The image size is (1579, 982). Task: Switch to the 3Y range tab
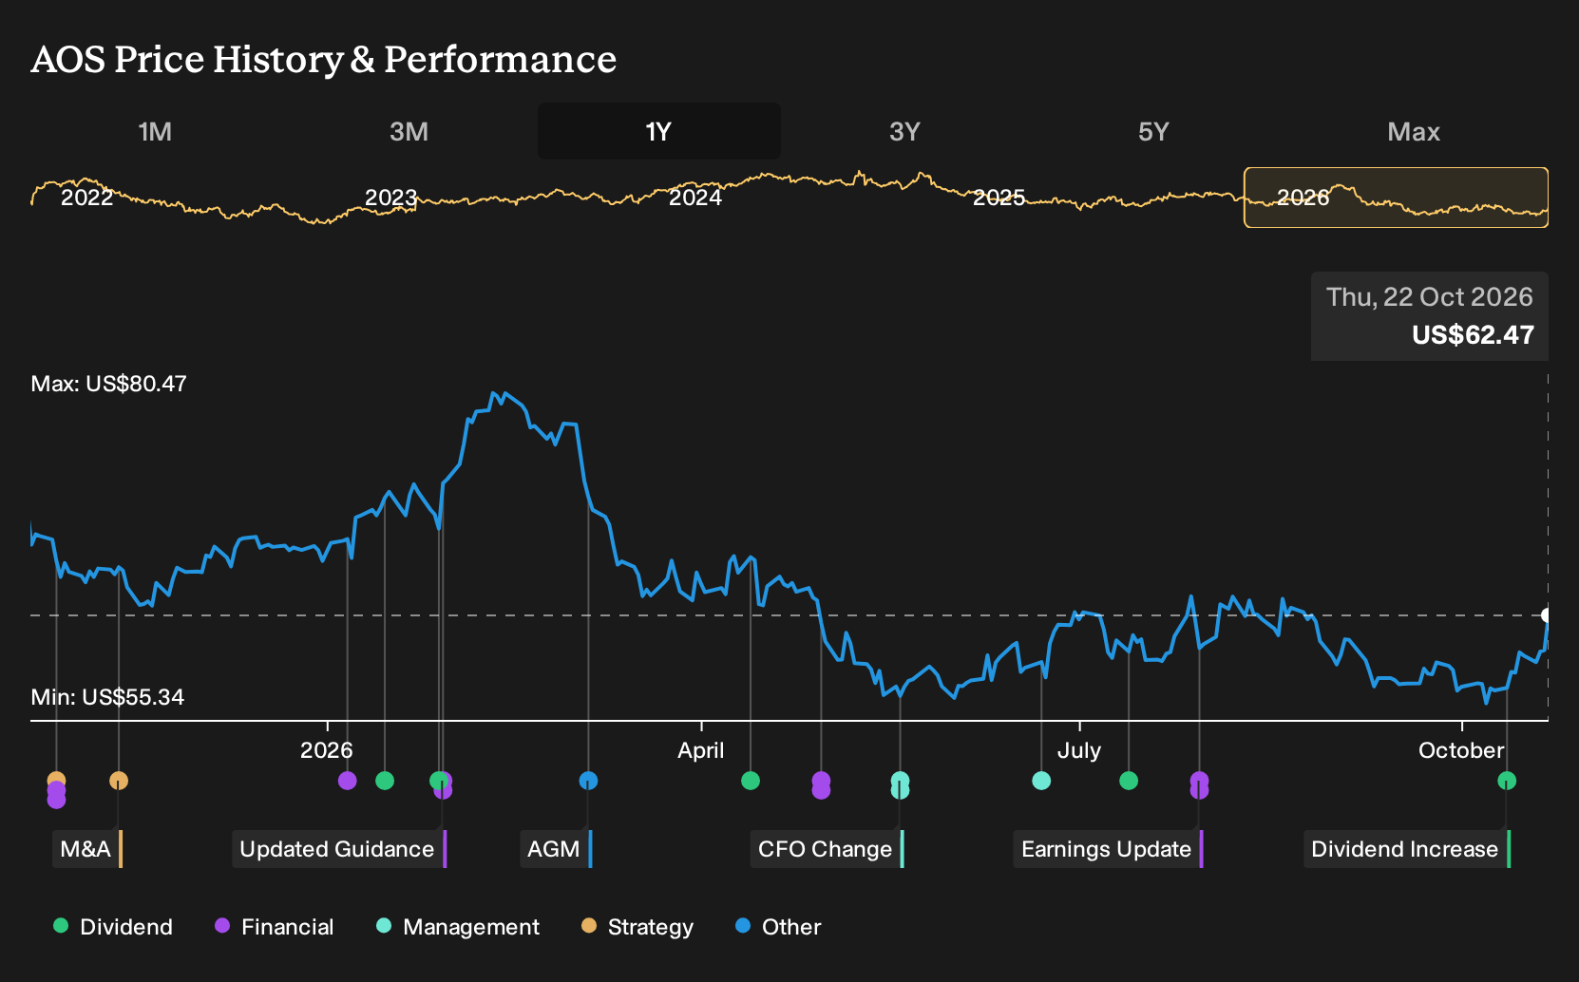pyautogui.click(x=904, y=131)
